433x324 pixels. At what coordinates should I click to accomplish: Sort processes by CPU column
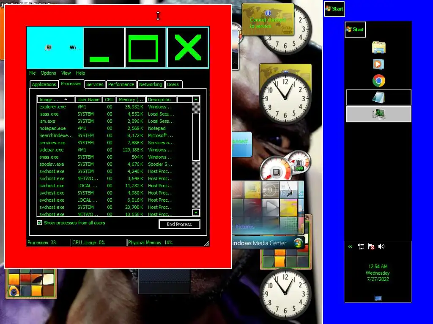tap(110, 100)
